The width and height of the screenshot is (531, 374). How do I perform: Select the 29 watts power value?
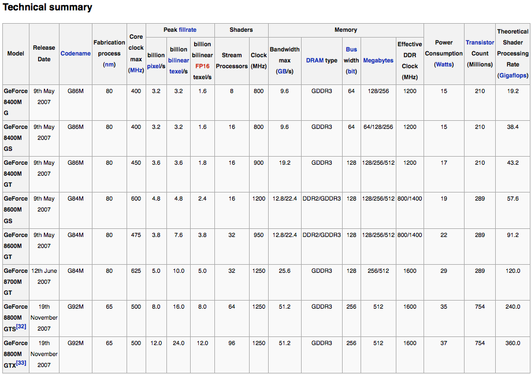(444, 271)
